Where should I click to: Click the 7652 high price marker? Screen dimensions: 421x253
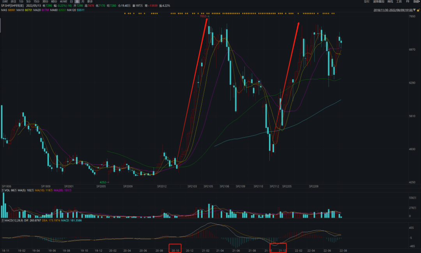click(x=203, y=16)
